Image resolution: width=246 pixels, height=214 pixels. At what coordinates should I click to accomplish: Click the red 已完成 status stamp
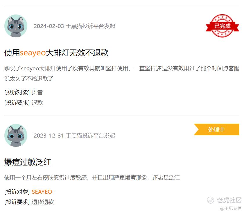[x=222, y=26]
